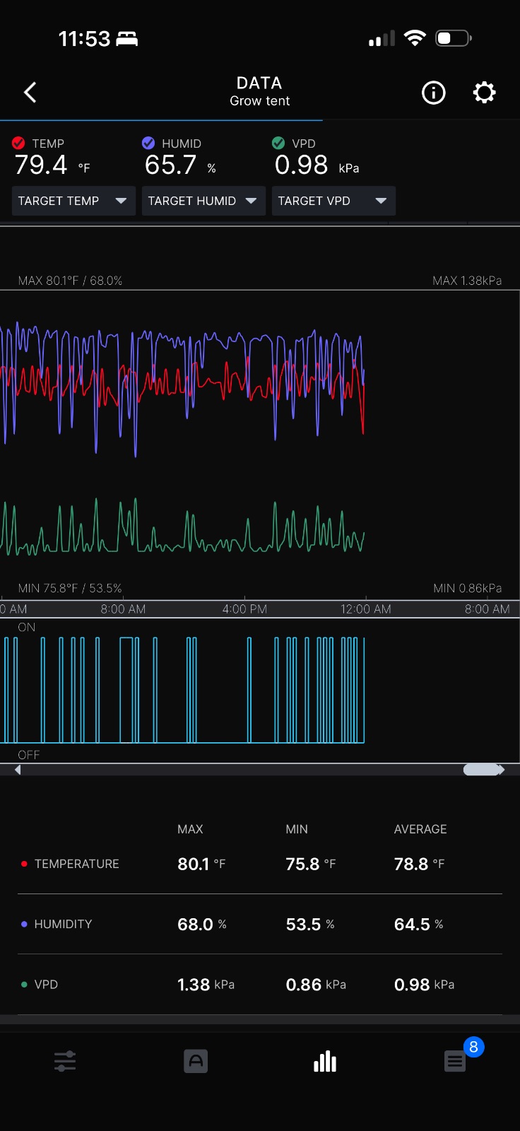Tap the AVERAGE column header

point(420,829)
